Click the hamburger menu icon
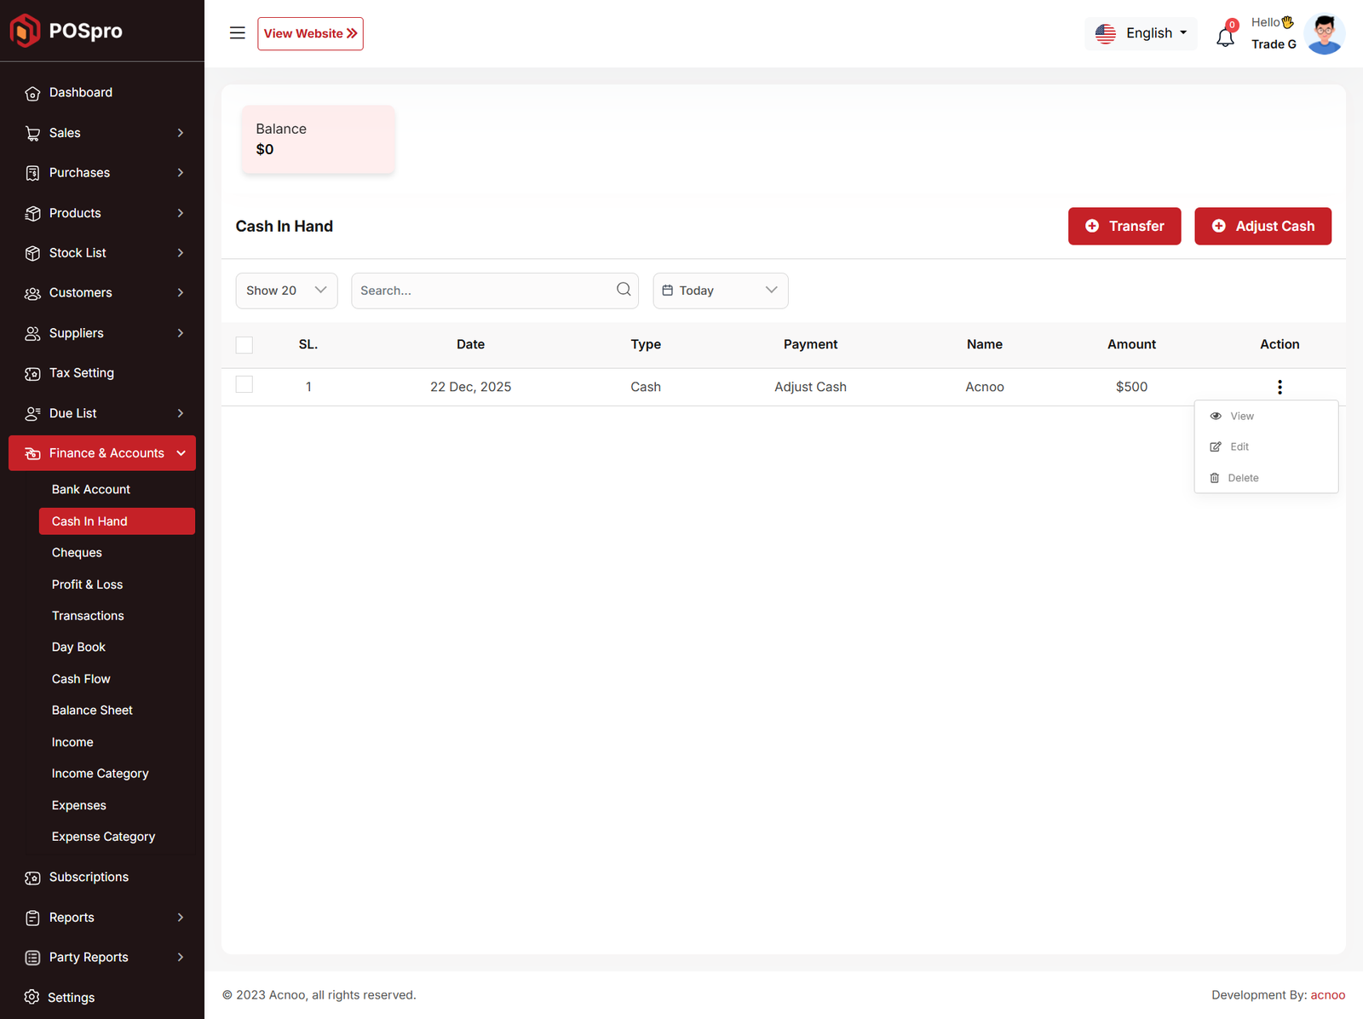The image size is (1363, 1019). point(237,33)
